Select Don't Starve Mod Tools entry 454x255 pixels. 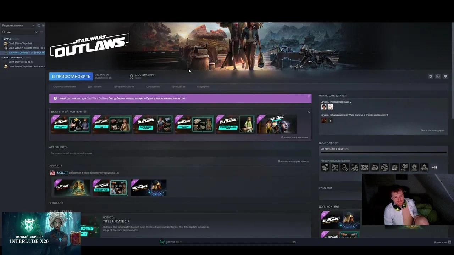coord(21,62)
